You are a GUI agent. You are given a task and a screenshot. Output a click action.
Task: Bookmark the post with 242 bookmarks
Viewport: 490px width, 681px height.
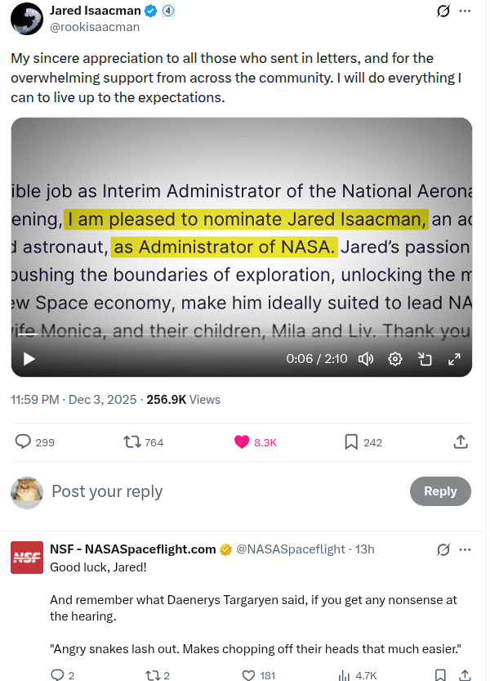[x=363, y=442]
